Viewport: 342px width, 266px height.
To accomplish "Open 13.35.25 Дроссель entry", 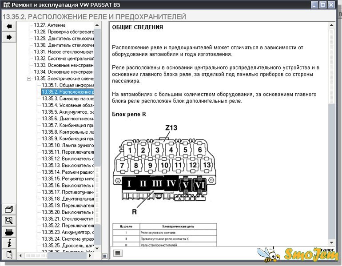I will pyautogui.click(x=68, y=246).
